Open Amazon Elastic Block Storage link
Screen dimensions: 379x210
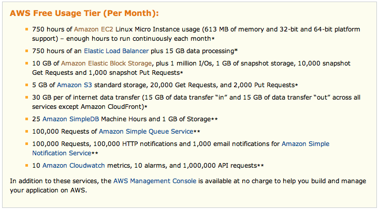point(106,63)
